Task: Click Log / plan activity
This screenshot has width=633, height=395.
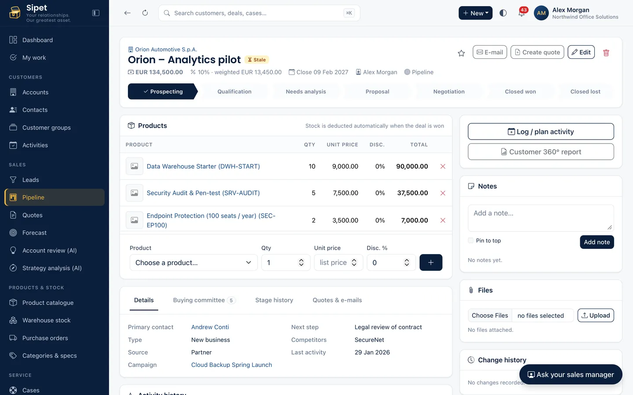Action: tap(541, 132)
